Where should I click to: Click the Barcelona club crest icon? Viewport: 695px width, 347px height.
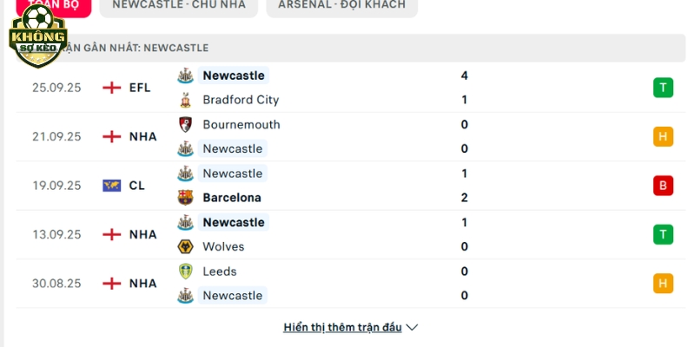(185, 198)
